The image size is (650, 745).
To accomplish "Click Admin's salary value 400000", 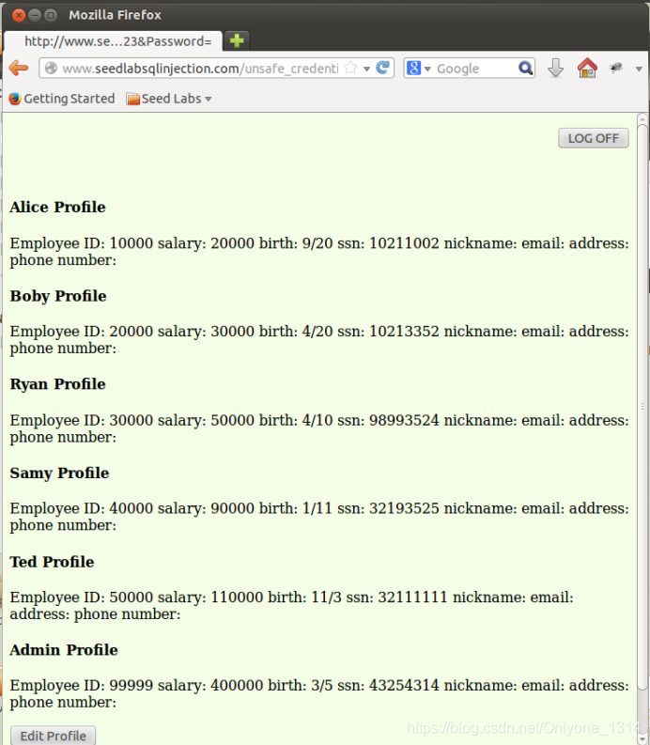I will [x=237, y=685].
